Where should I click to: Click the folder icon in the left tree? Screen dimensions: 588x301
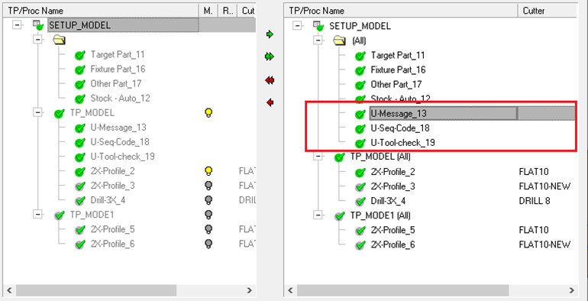[x=60, y=40]
